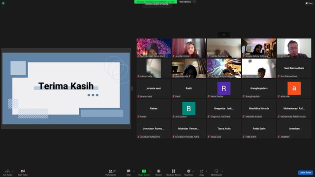Open the Reactions smiley icon
This screenshot has width=315, height=177.
click(189, 171)
